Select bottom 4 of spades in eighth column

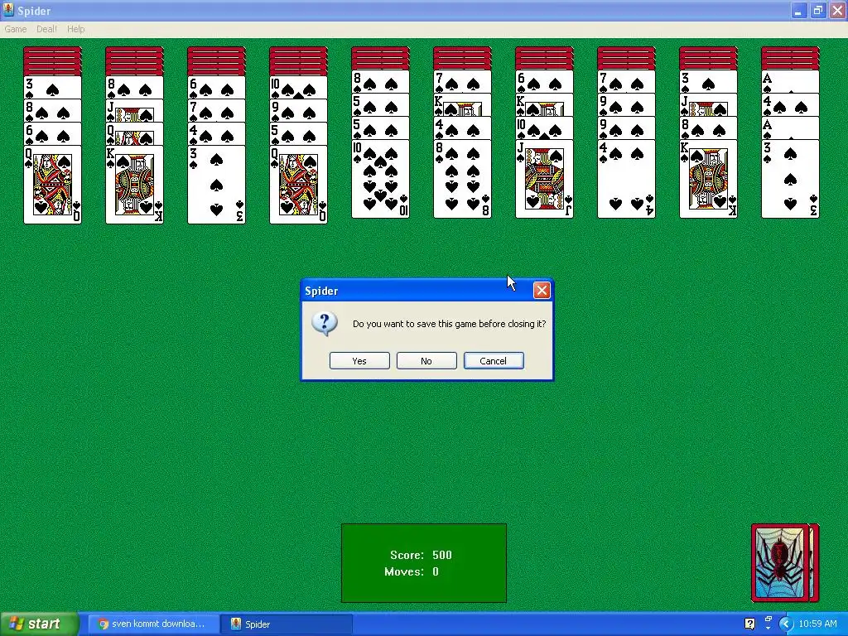click(x=626, y=180)
